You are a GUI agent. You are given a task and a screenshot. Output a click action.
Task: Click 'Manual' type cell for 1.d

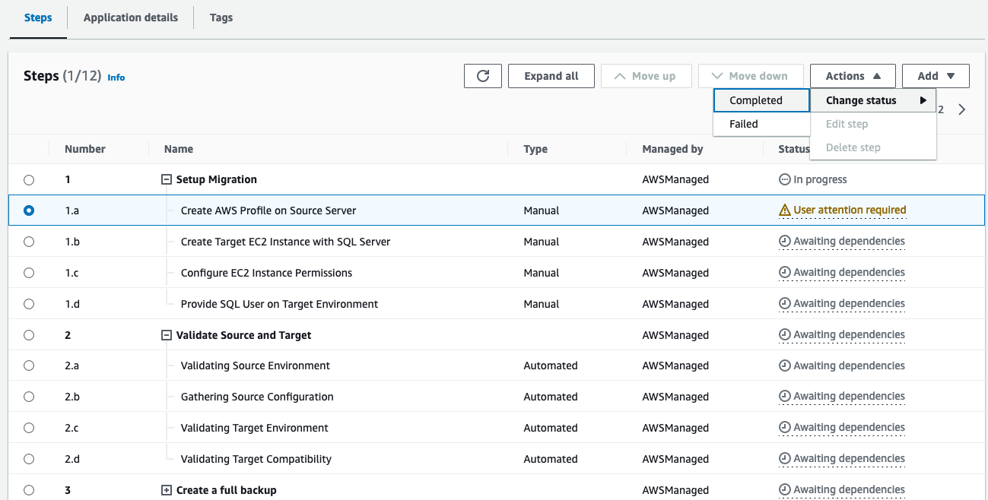pos(542,304)
